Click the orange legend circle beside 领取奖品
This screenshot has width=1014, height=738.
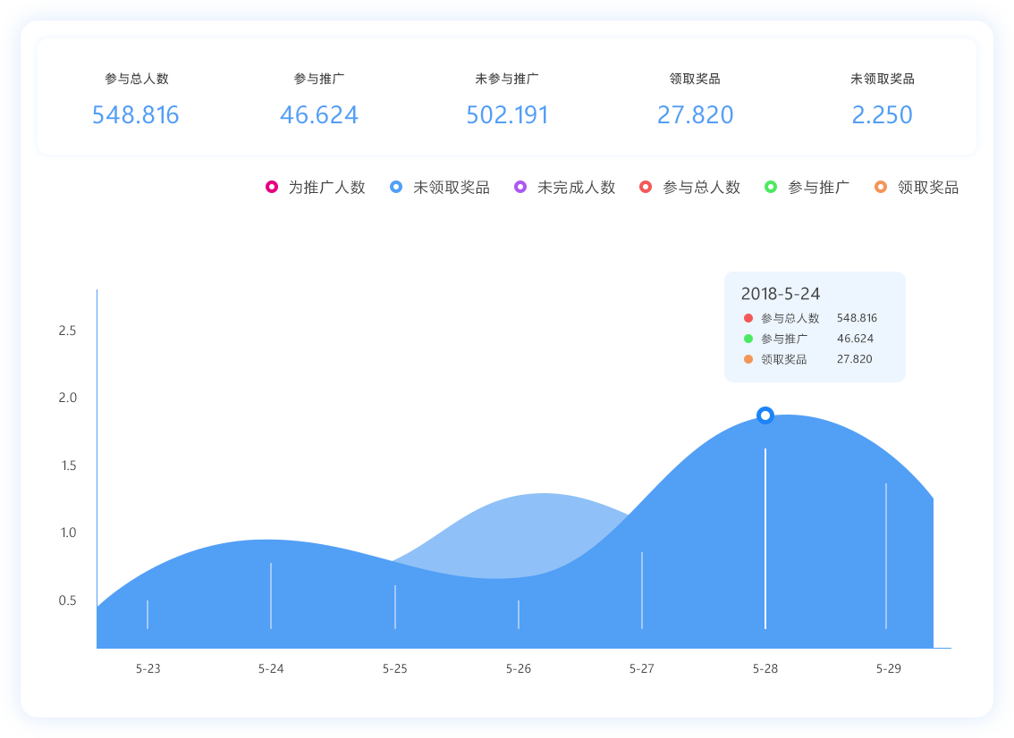tap(880, 187)
